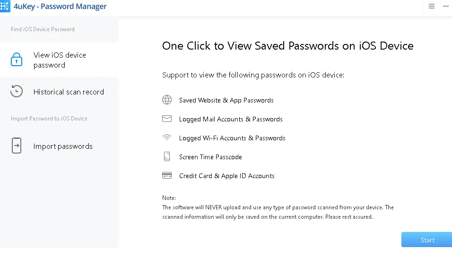Click Logged Wi-Fi Accounts & Passwords text
Image resolution: width=452 pixels, height=257 pixels.
(232, 138)
